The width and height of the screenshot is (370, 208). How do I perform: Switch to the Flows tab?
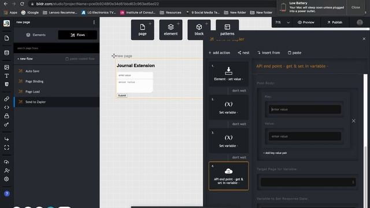[77, 35]
